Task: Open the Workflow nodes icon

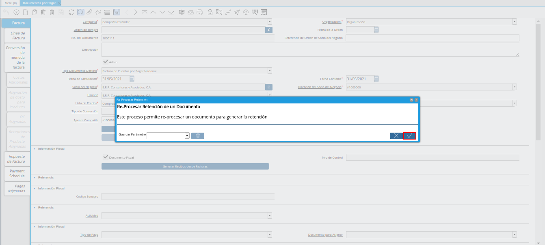Action: click(x=228, y=12)
